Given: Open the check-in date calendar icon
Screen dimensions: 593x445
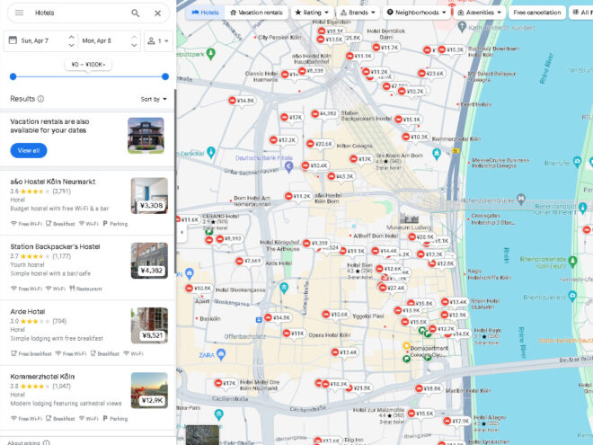Looking at the screenshot, I should [13, 40].
